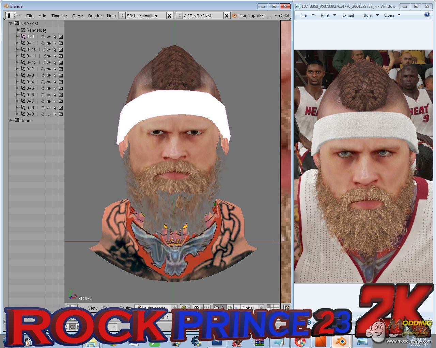Viewport: 436px width, 348px height.
Task: Collapse the NBA2KM scene tree
Action: tap(11, 23)
